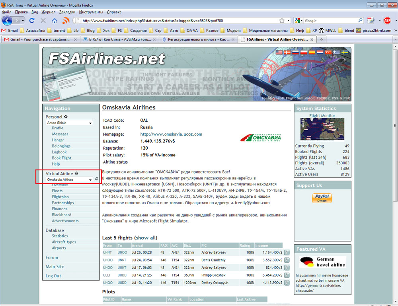Open the Book Flight link
Image resolution: width=398 pixels, height=306 pixels.
[62, 158]
